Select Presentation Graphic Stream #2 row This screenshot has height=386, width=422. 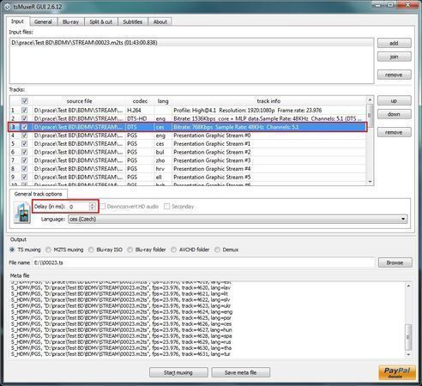[188, 152]
